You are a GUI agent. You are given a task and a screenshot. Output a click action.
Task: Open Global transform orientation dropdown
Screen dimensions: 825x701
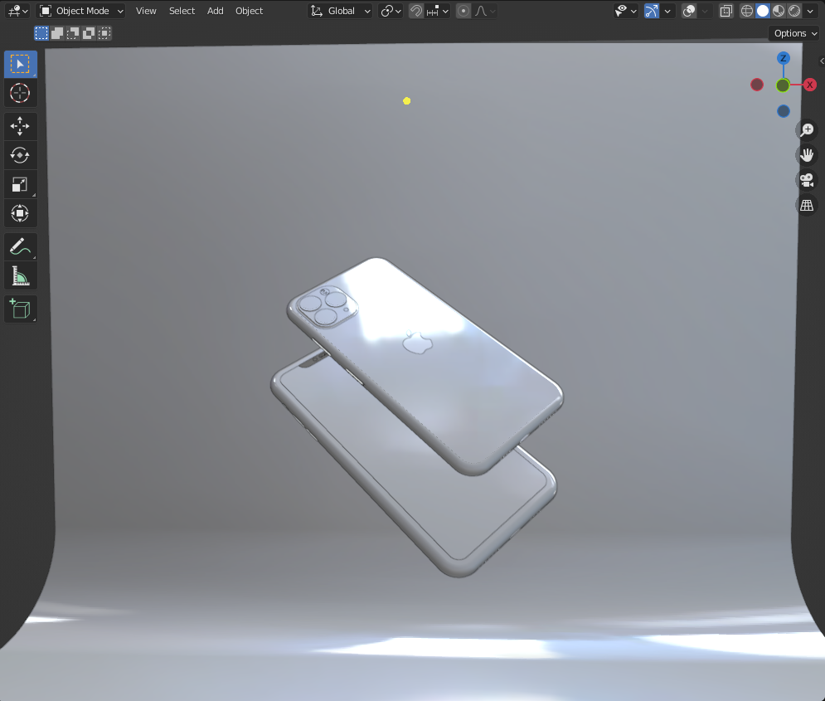pyautogui.click(x=340, y=11)
